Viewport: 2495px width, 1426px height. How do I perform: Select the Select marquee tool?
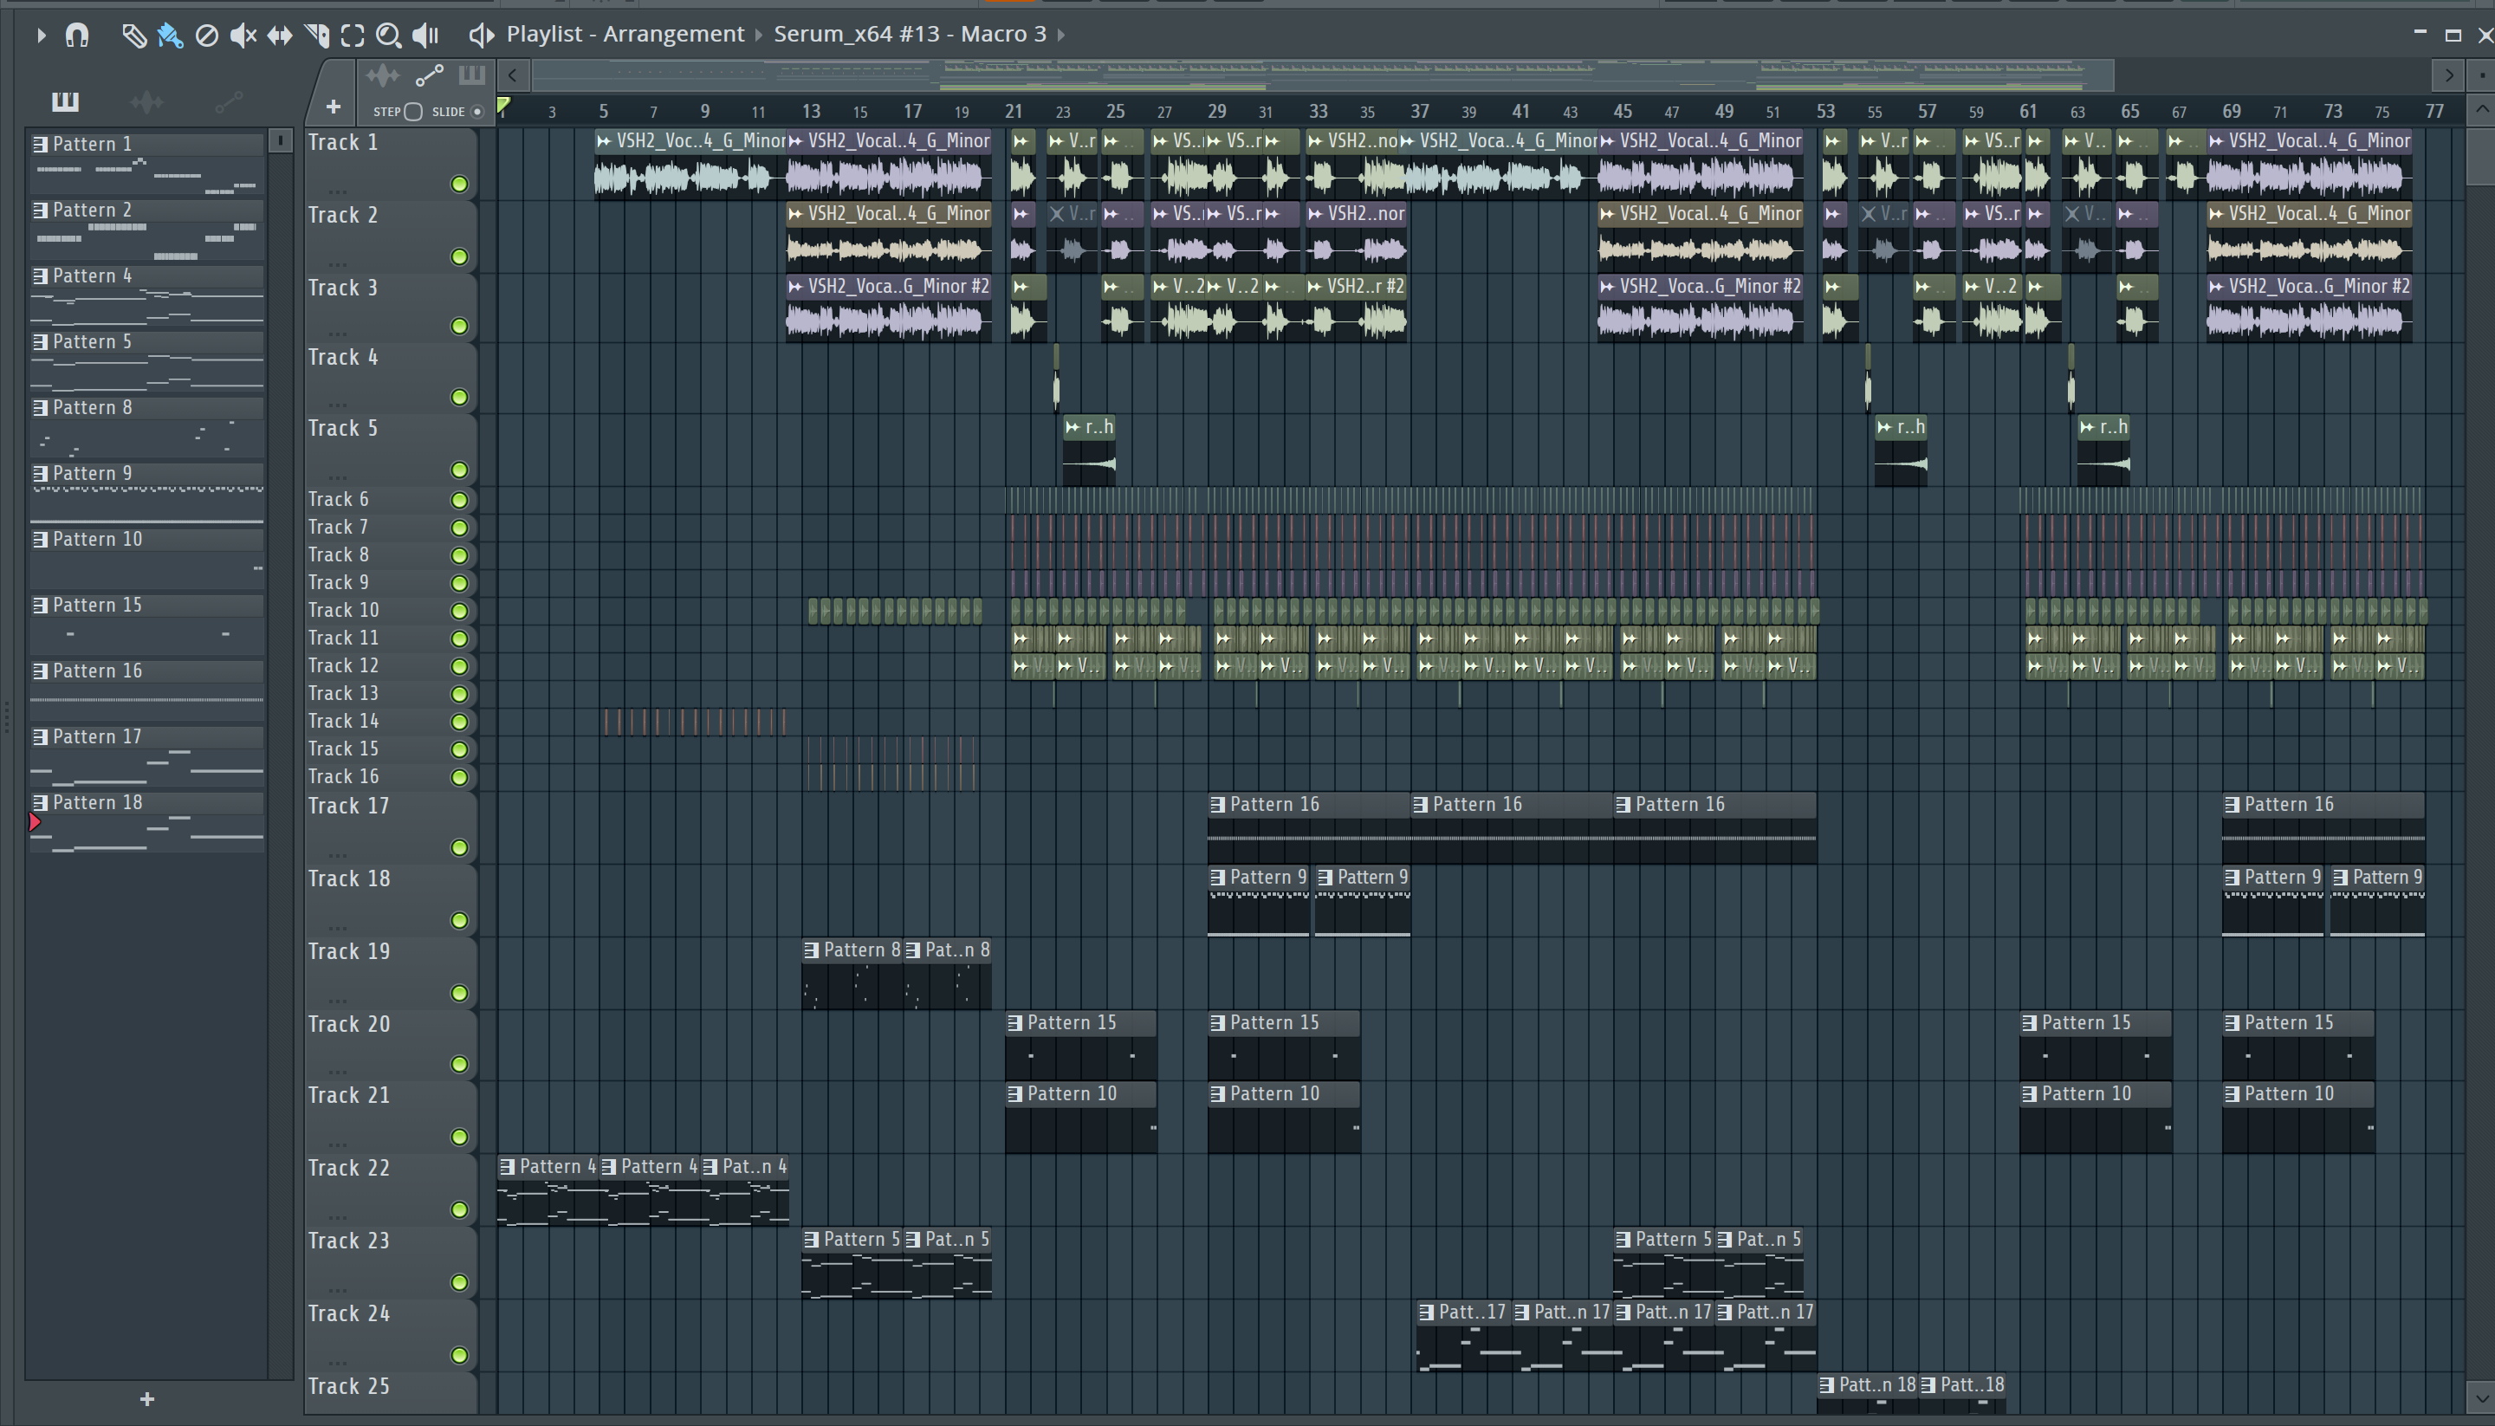point(353,36)
